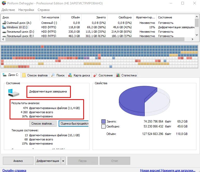Switch to the Список файлов tab
This screenshot has height=172, width=200.
[35, 75]
